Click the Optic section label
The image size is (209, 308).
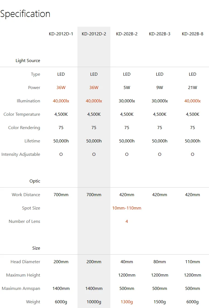[35, 181]
